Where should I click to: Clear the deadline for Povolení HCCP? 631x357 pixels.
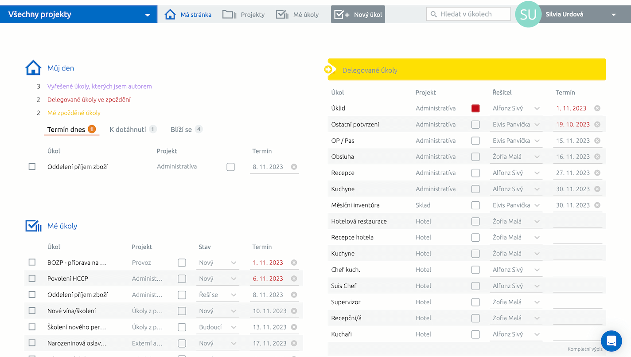coord(294,279)
